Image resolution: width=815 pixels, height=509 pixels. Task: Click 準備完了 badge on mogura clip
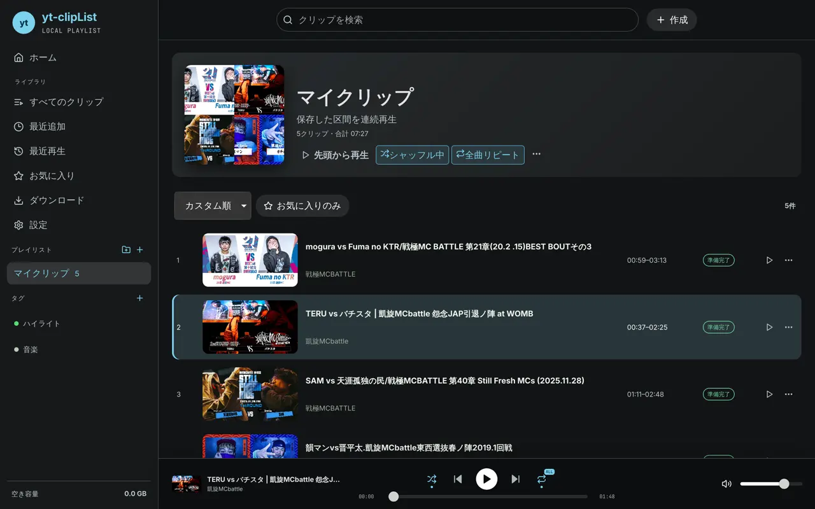[718, 260]
